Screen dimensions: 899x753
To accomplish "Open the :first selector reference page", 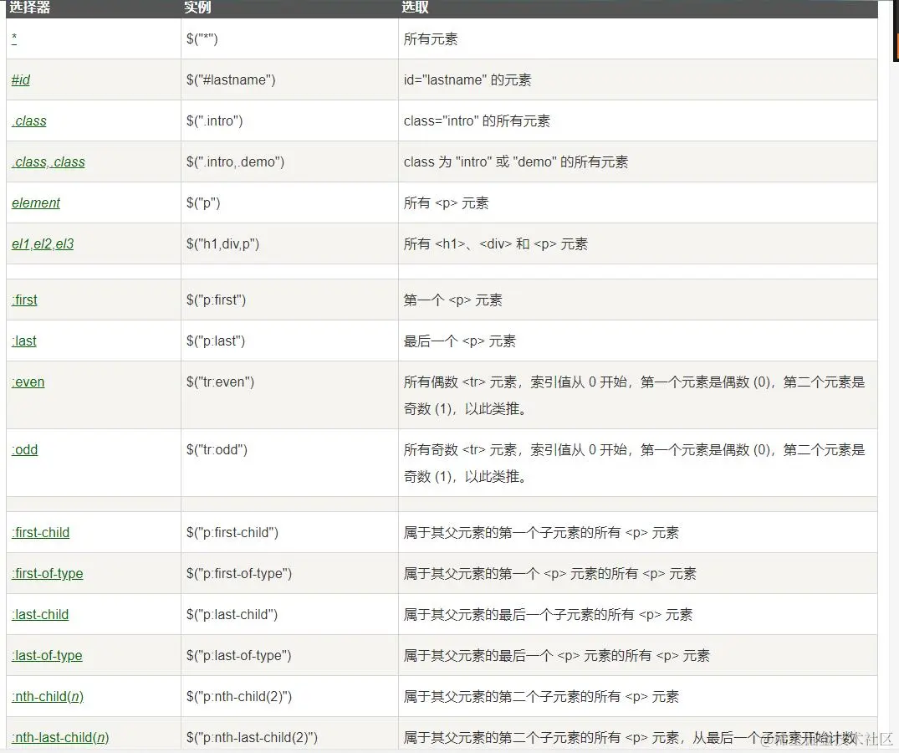I will pos(23,300).
